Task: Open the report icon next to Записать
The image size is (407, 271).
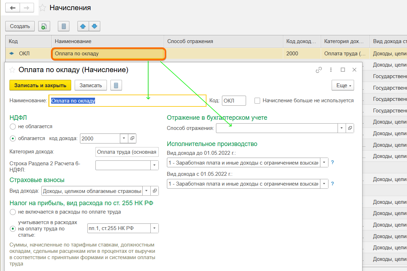Action: coord(116,85)
